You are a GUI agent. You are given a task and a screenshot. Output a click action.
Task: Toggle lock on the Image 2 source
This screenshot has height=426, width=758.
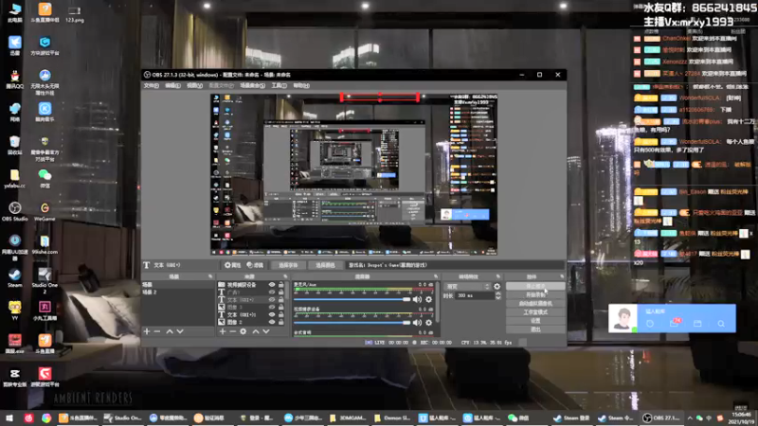coord(280,322)
